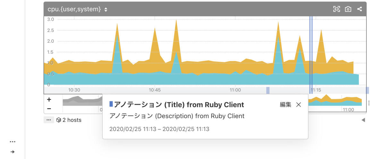Expand the ellipsis button beside 2 hosts
The width and height of the screenshot is (385, 159).
point(49,120)
